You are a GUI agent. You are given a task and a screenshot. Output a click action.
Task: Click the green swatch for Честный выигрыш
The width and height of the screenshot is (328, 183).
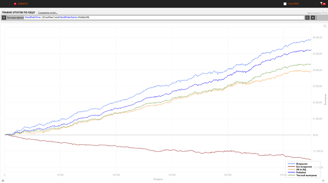pyautogui.click(x=291, y=175)
